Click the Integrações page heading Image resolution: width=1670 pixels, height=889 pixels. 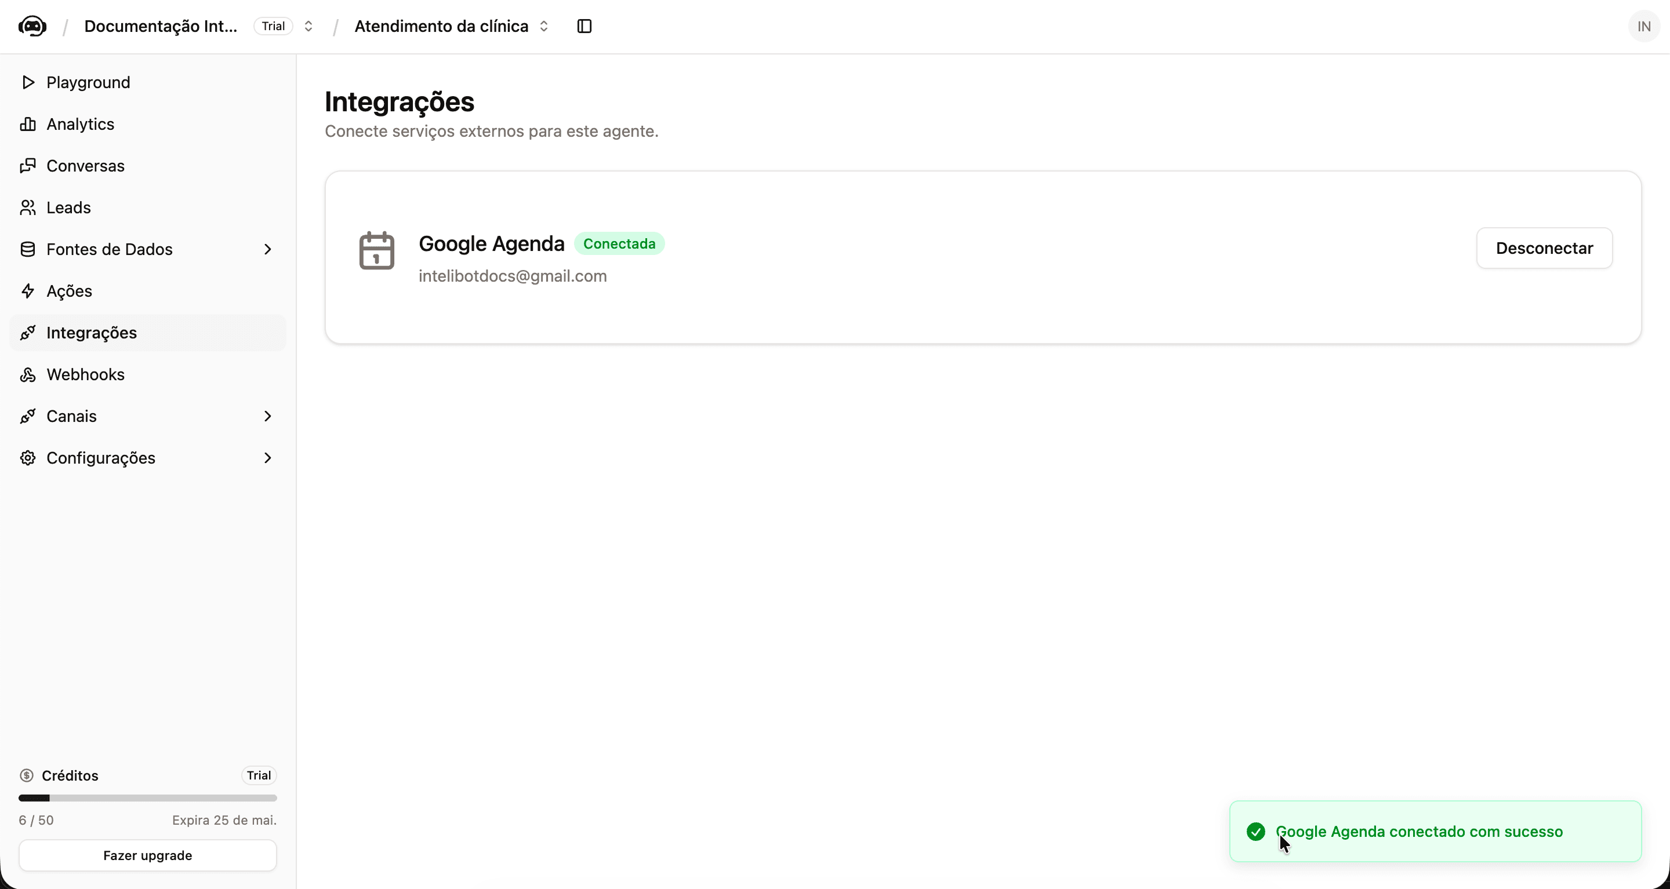point(400,102)
